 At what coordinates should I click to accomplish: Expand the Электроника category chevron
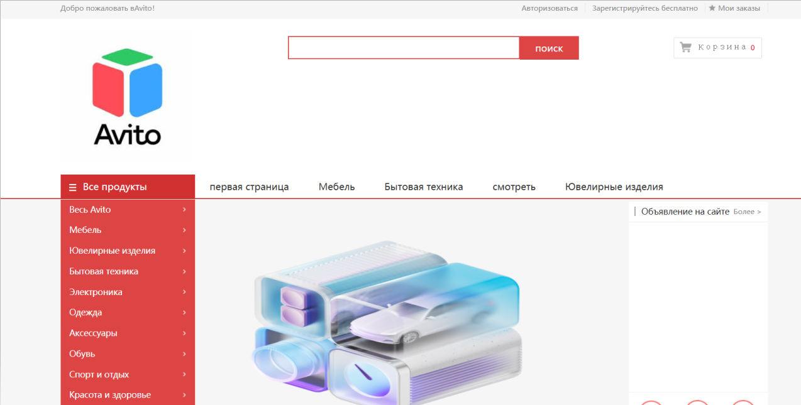click(x=184, y=292)
